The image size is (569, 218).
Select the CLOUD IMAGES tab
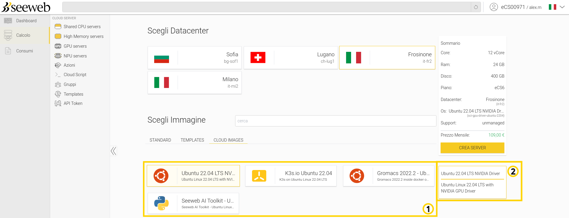tap(228, 140)
